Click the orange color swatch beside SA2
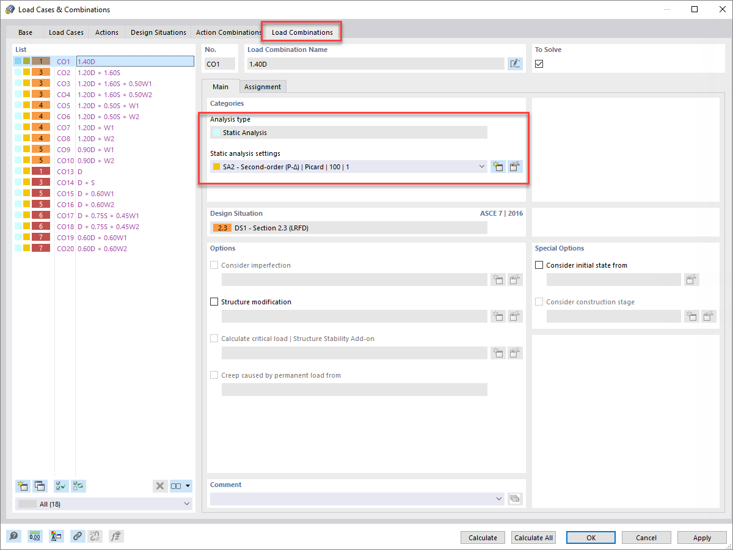The height and width of the screenshot is (550, 733). 216,166
